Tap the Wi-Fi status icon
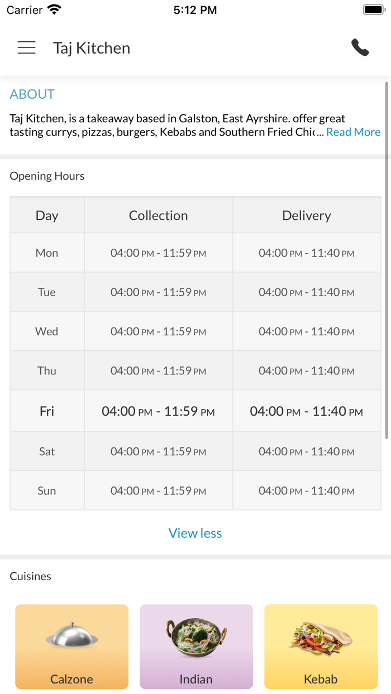Viewport: 391px width, 694px height. coord(55,10)
